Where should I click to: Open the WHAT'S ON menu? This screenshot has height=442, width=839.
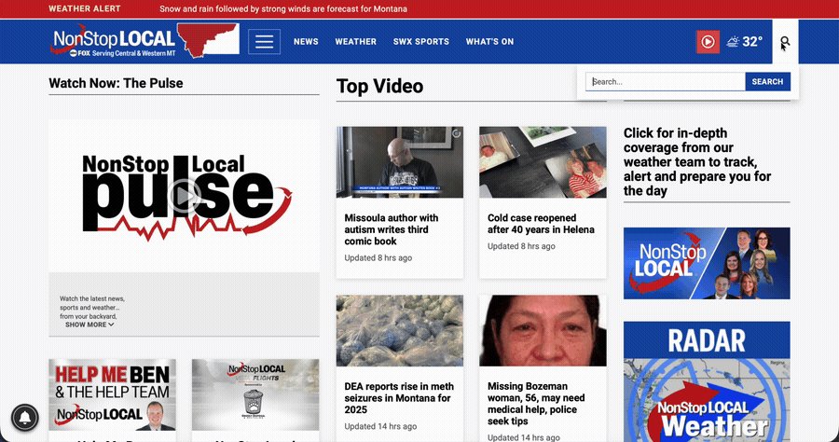pos(489,42)
